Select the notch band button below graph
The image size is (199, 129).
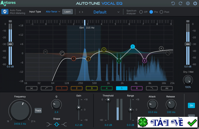coord(31,88)
